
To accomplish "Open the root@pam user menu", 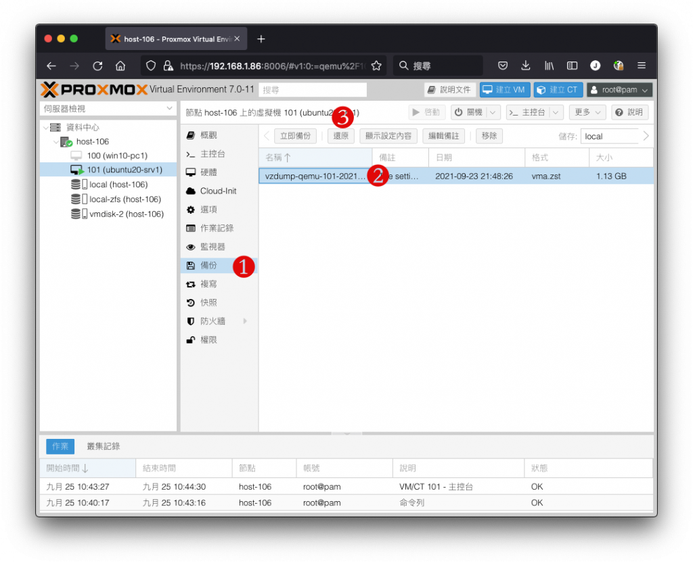I will tap(620, 90).
